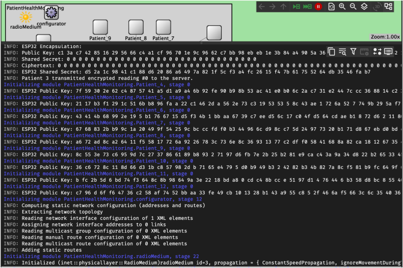403x268 pixels.
Task: Click 'Initializing module PatientHealthMonitoring.Patient_10' log line
Action: pos(98,161)
